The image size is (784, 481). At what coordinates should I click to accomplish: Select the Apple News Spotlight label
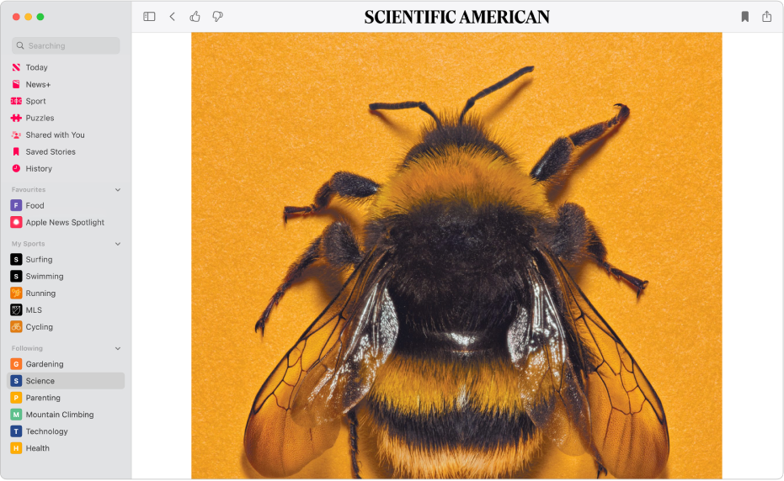pos(65,222)
